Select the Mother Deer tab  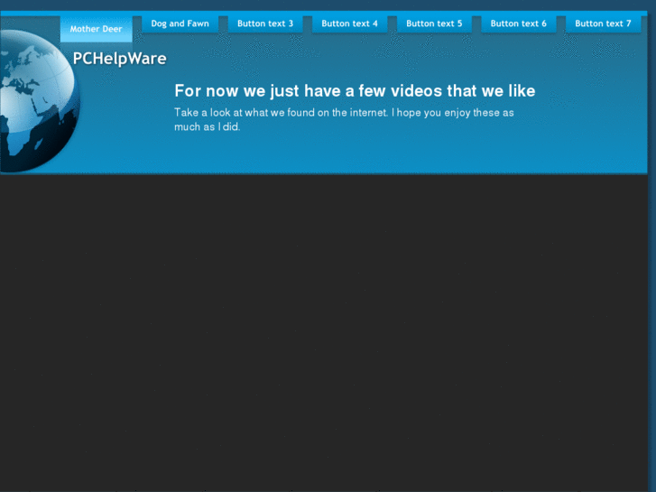point(97,29)
